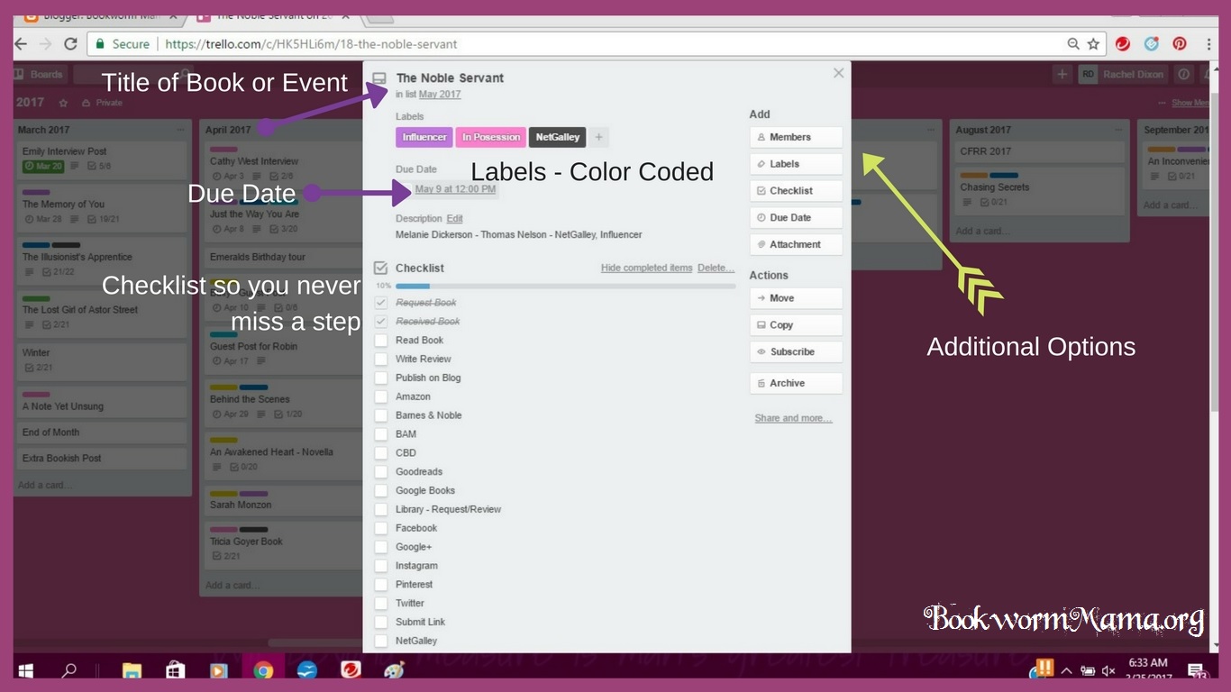
Task: Click the zoom magnifier icon in address bar
Action: pyautogui.click(x=1073, y=43)
